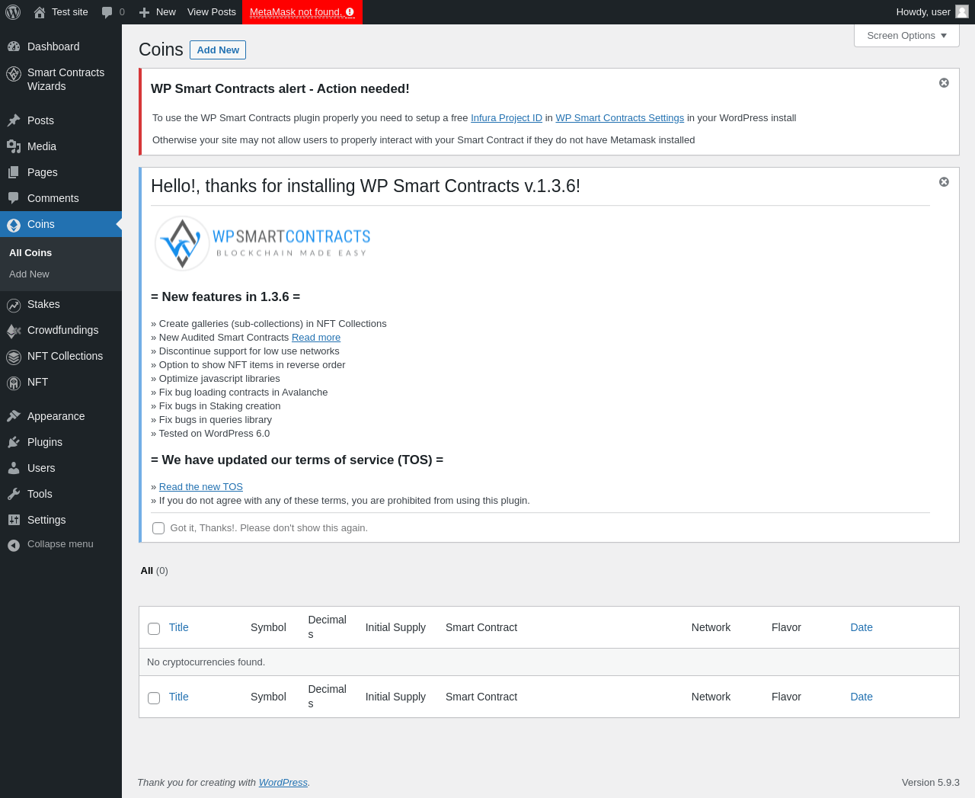The image size is (975, 798).
Task: Click the WP Smart Contracts logo image
Action: [x=262, y=243]
